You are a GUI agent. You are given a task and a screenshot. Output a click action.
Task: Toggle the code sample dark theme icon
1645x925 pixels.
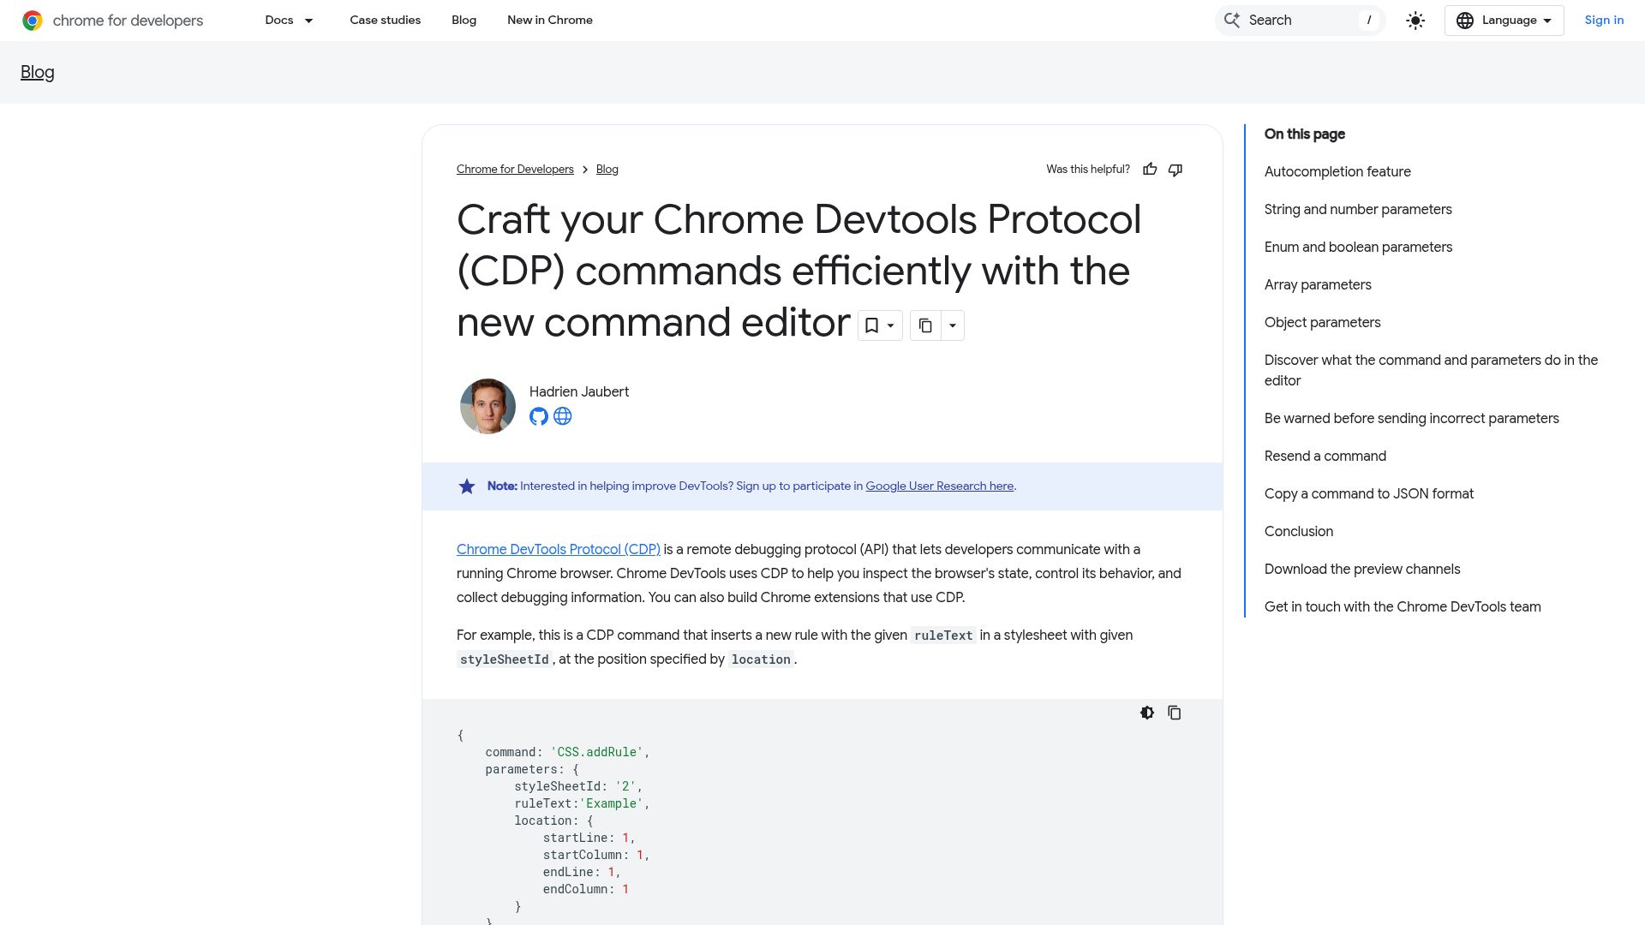coord(1147,713)
